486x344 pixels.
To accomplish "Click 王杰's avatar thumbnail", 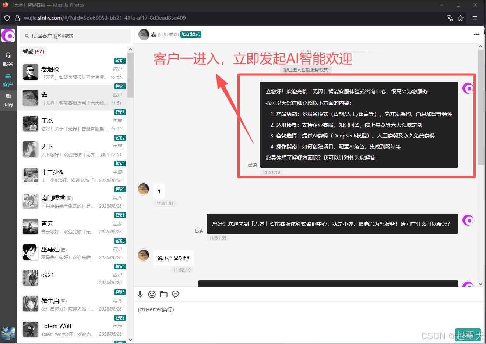I will 31,123.
